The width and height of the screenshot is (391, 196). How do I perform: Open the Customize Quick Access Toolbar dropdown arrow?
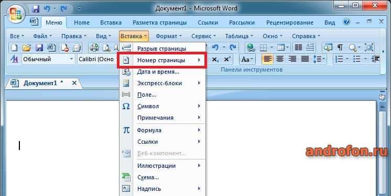click(x=79, y=9)
